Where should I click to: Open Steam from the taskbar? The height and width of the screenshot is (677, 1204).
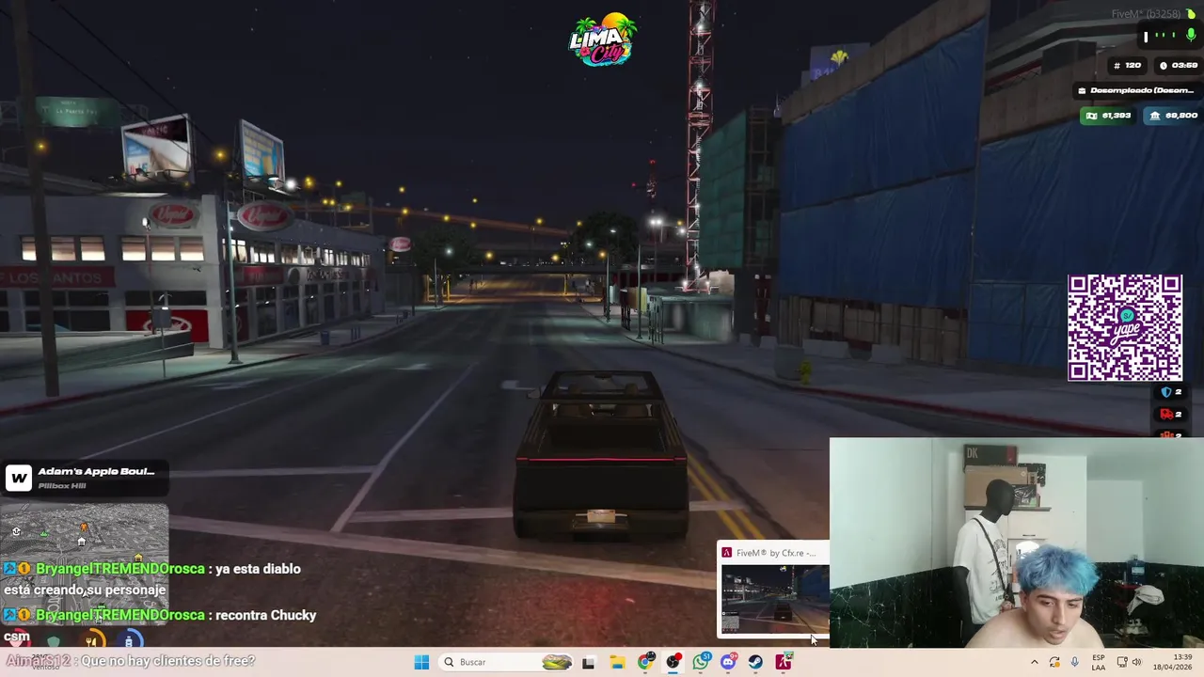(x=755, y=662)
